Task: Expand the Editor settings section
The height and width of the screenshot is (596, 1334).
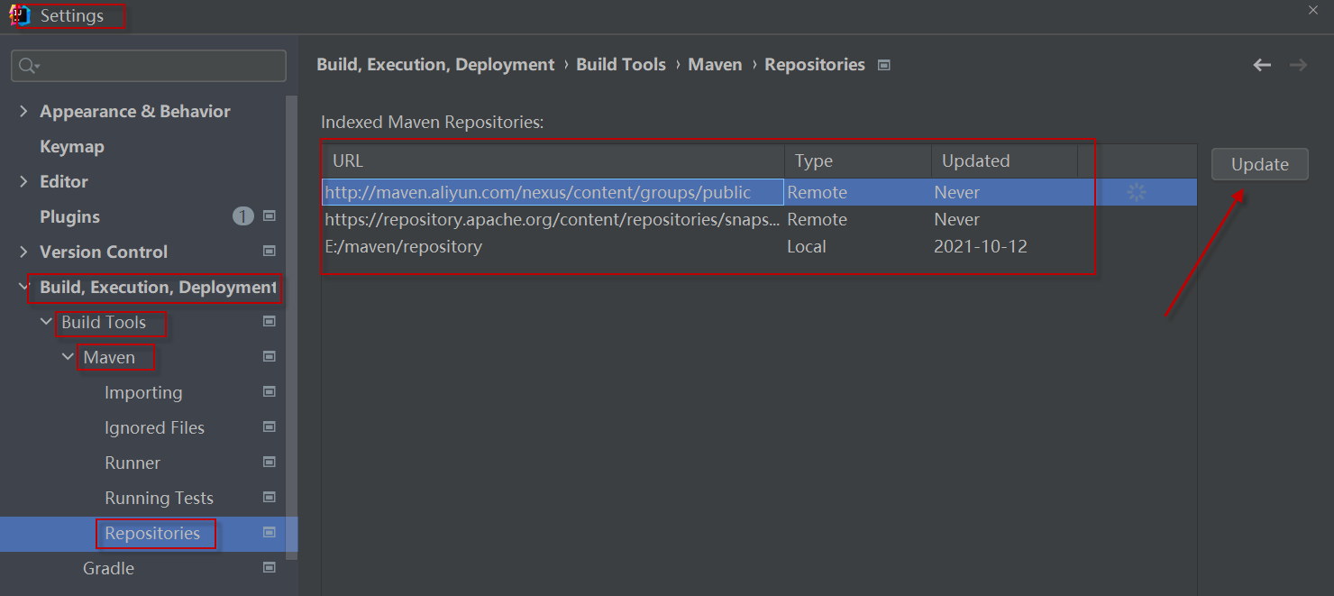Action: (23, 181)
